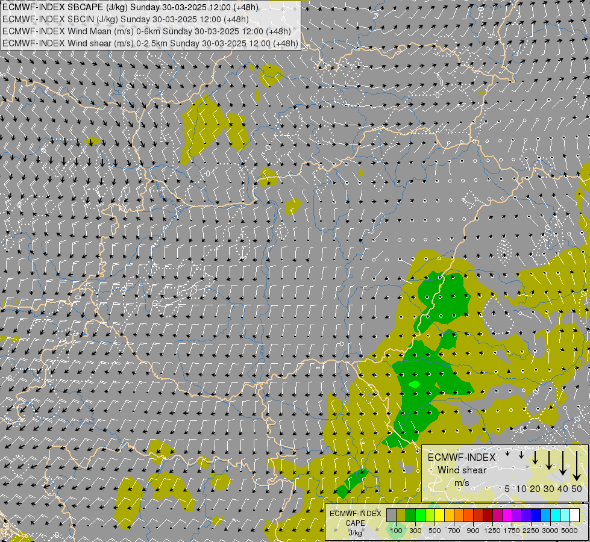
Task: Select the deep blue swatch in CAPE legend
Action: (536, 516)
